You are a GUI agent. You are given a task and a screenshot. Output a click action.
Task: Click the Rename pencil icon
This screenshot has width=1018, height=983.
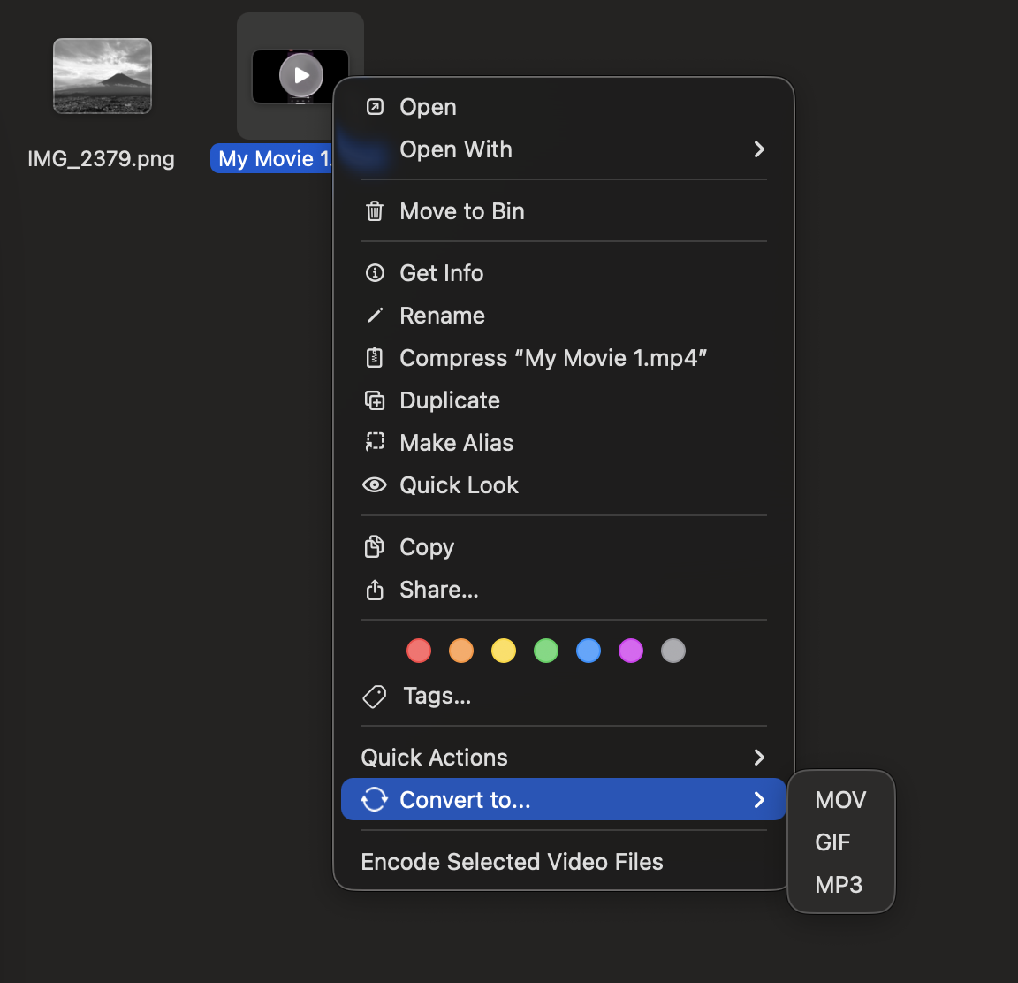(375, 315)
